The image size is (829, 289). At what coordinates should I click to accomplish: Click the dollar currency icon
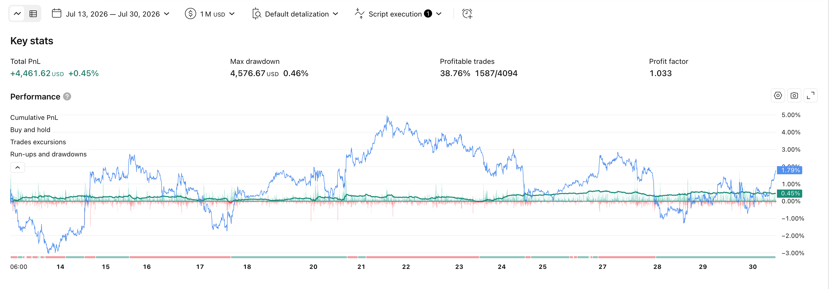(x=191, y=14)
